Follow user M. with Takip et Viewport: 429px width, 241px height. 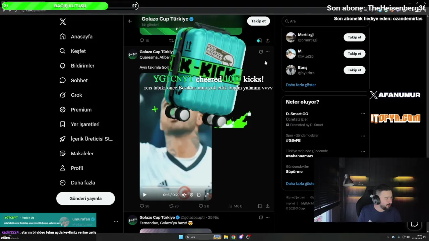point(354,54)
